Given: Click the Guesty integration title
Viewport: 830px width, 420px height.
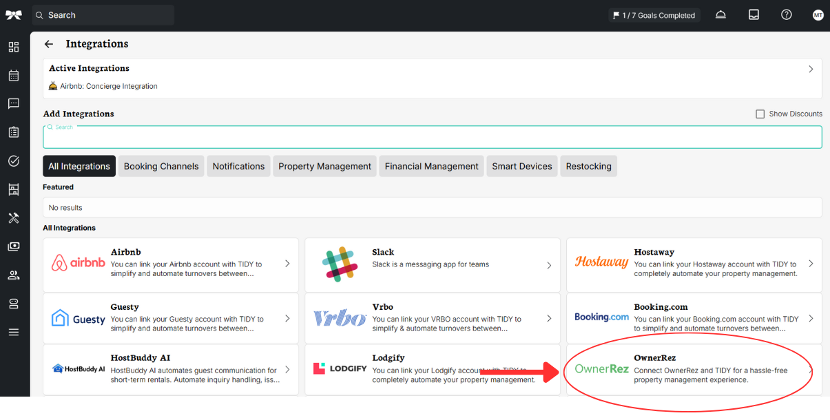Looking at the screenshot, I should [125, 307].
